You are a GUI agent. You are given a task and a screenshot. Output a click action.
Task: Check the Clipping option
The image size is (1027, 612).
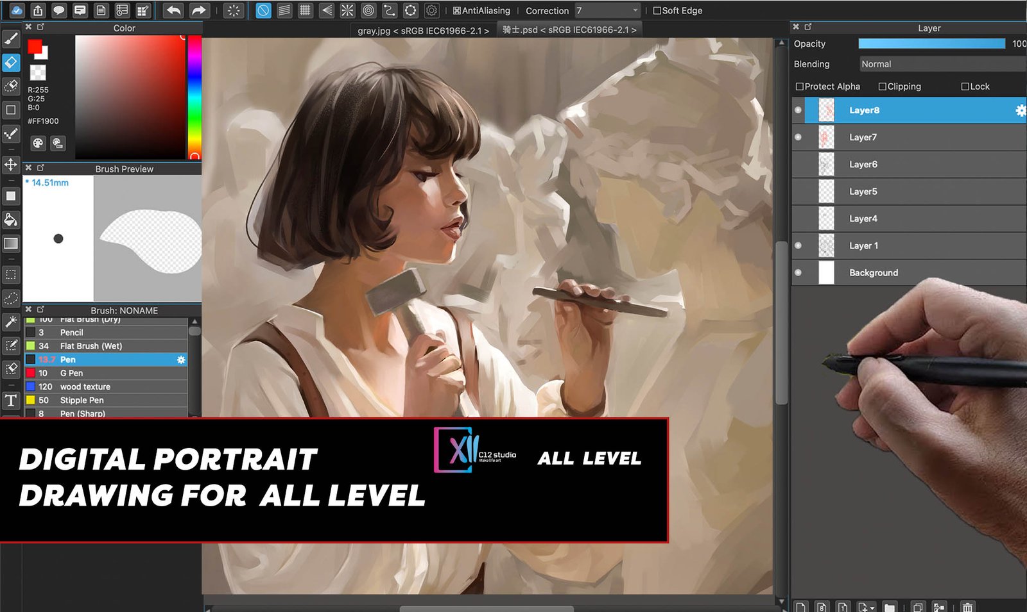[x=883, y=87]
